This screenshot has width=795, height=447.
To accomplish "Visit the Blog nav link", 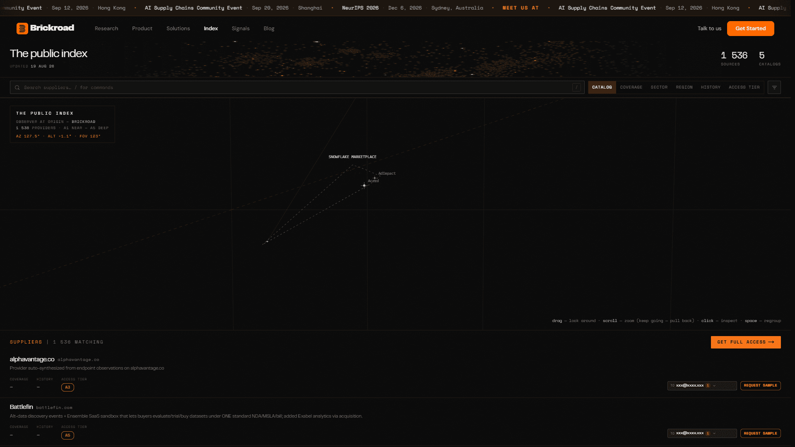I will [x=269, y=29].
